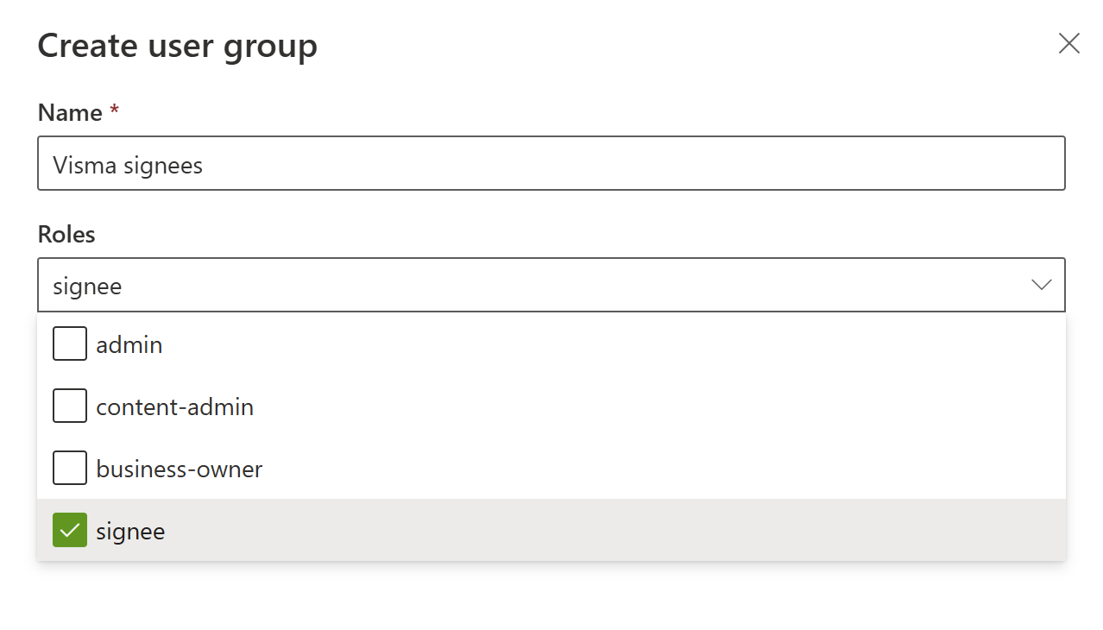Select the admin option label
The image size is (1103, 630).
(x=129, y=345)
